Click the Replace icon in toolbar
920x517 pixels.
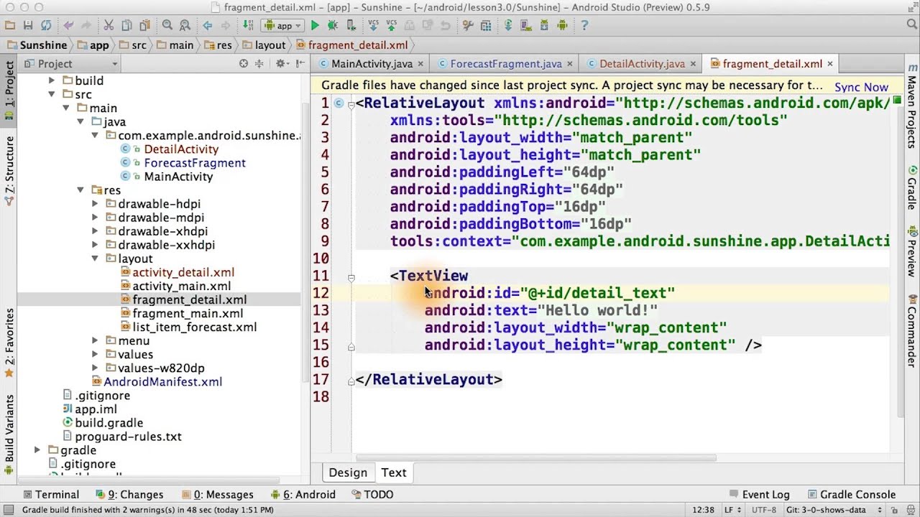pyautogui.click(x=185, y=25)
